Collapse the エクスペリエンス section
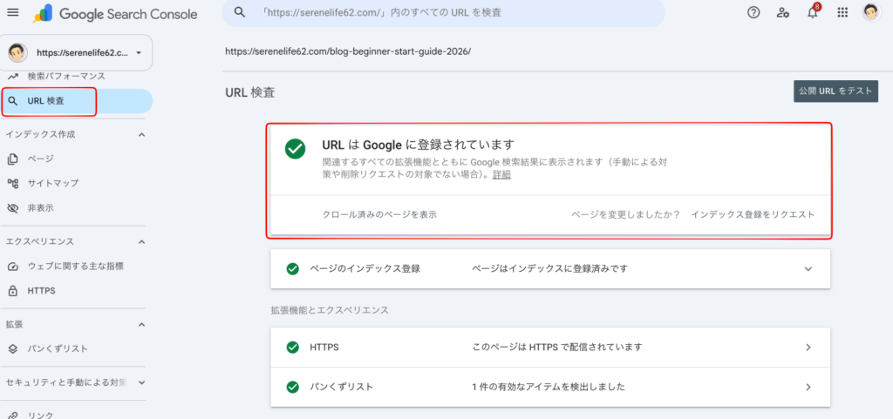 (x=142, y=241)
